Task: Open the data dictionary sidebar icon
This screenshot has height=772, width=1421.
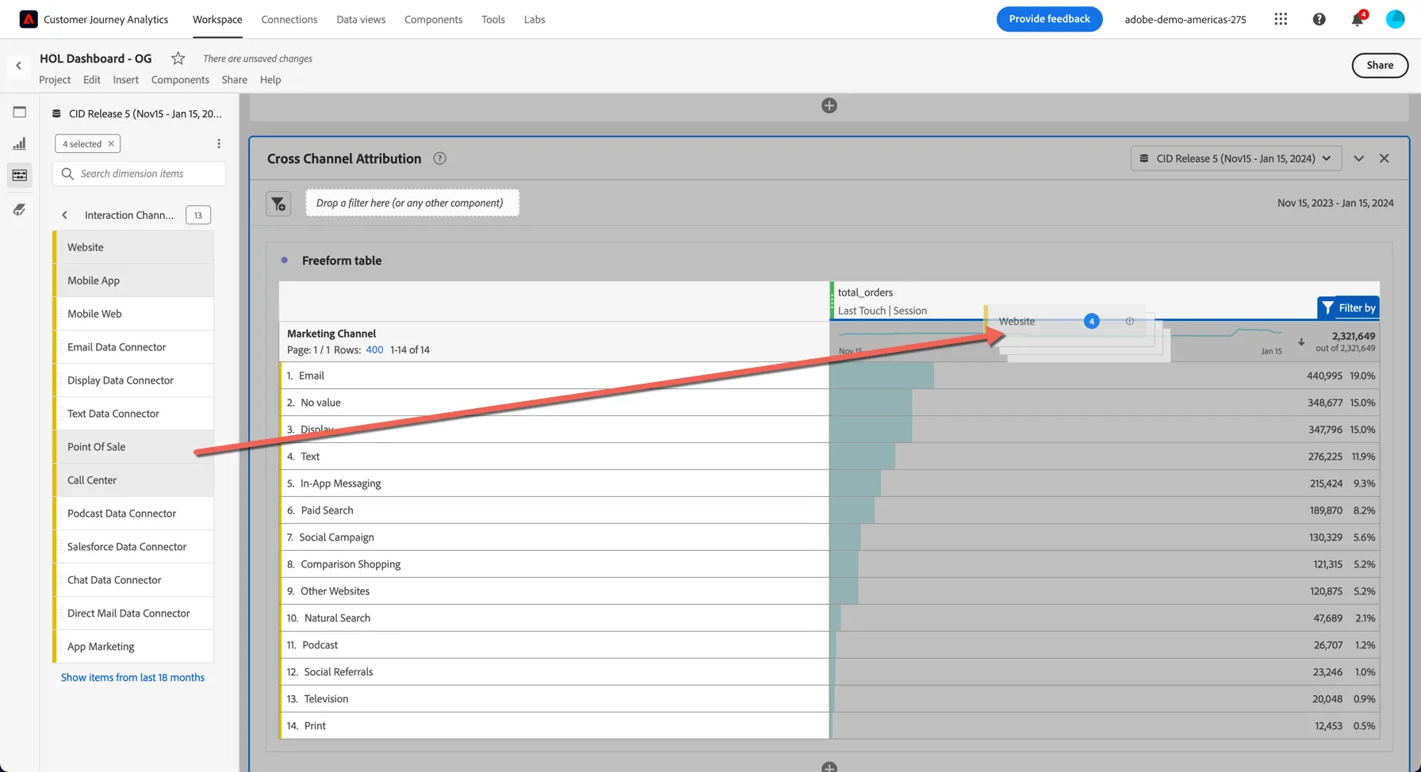Action: pyautogui.click(x=20, y=209)
